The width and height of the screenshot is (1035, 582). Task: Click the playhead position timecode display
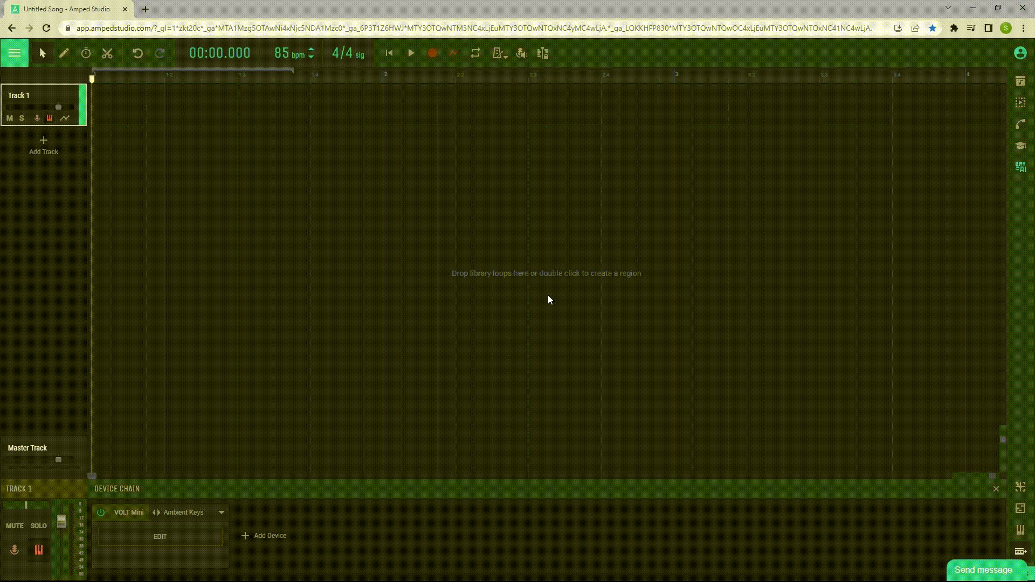click(219, 53)
